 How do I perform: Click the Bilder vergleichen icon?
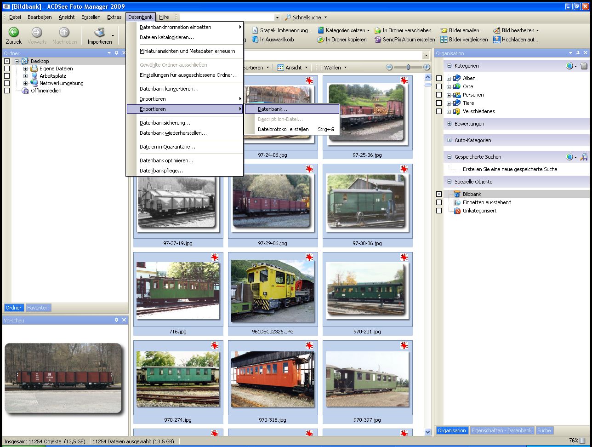[x=444, y=40]
